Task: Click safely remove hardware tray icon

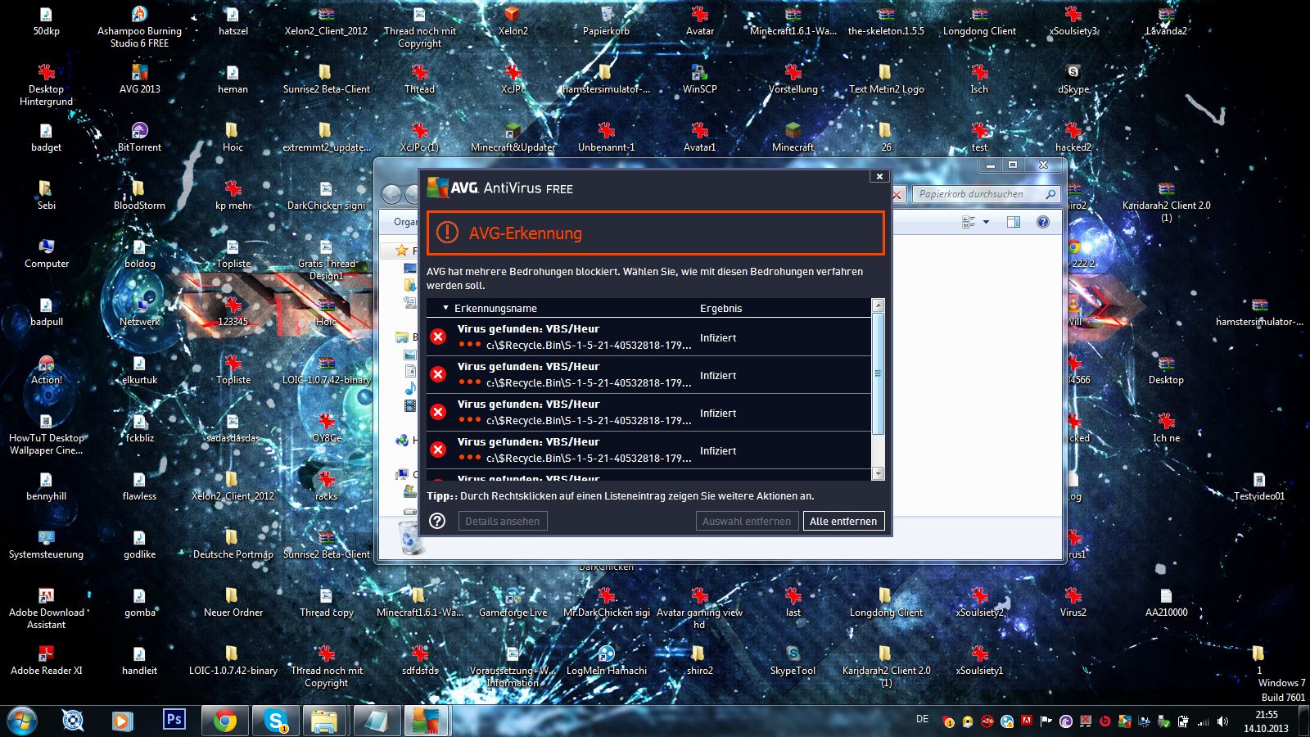Action: pos(1163,721)
